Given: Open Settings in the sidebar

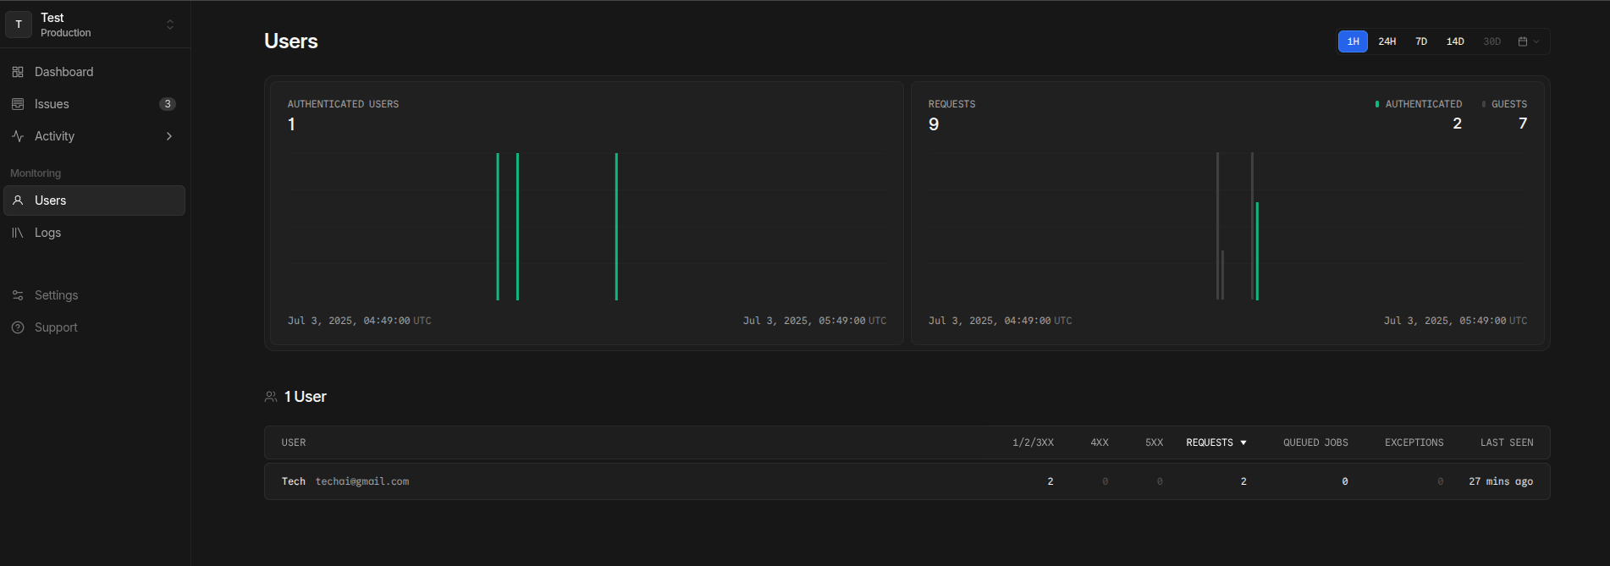Looking at the screenshot, I should coord(94,295).
